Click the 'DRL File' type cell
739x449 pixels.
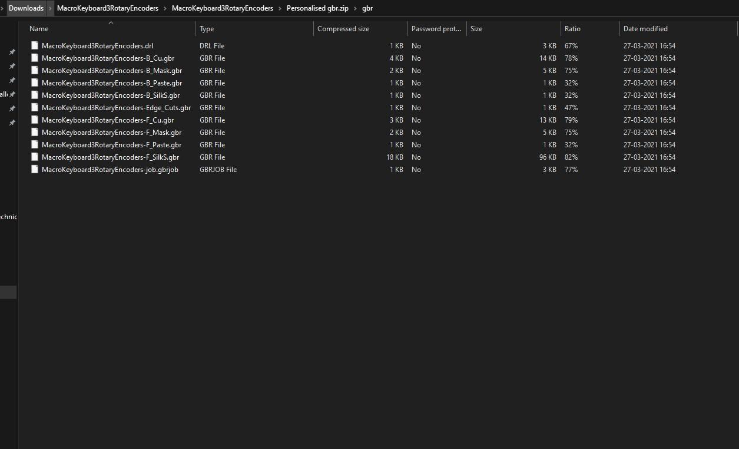tap(212, 45)
